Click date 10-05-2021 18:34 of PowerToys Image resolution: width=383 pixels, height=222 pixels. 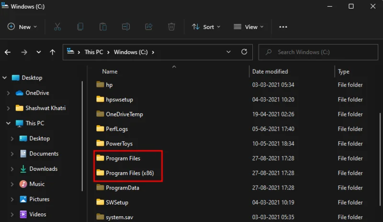(273, 144)
